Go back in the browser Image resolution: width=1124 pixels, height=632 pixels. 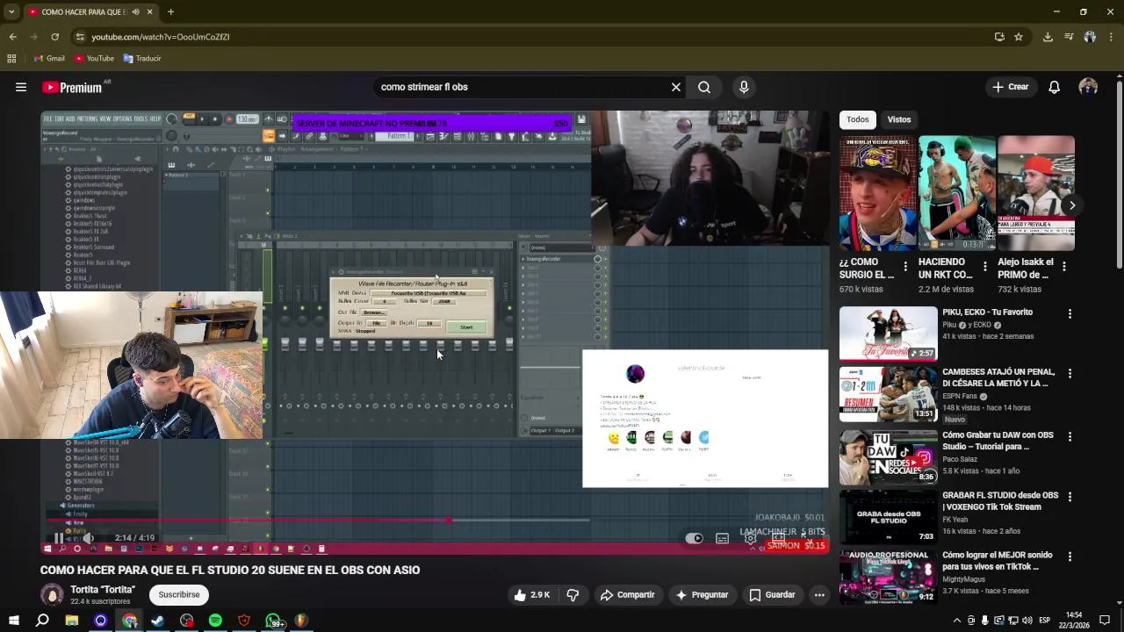tap(12, 37)
